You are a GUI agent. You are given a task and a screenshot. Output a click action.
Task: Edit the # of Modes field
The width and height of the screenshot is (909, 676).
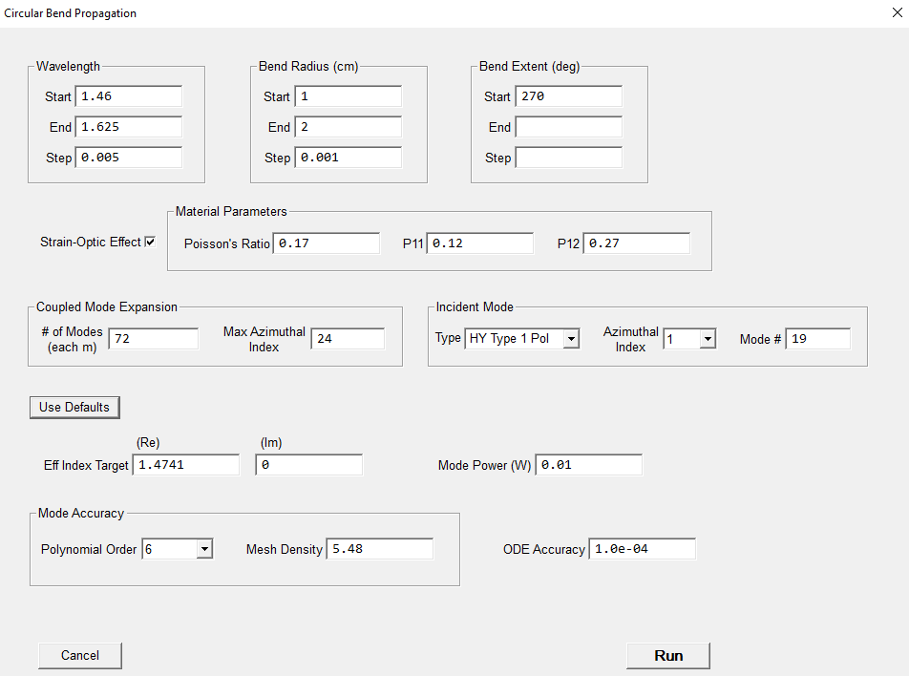(154, 339)
